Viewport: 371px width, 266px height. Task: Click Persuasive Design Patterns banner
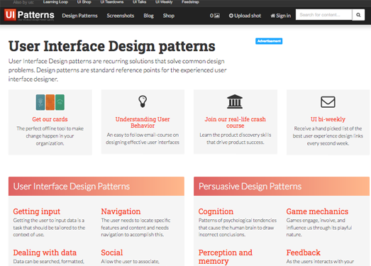[x=282, y=187]
